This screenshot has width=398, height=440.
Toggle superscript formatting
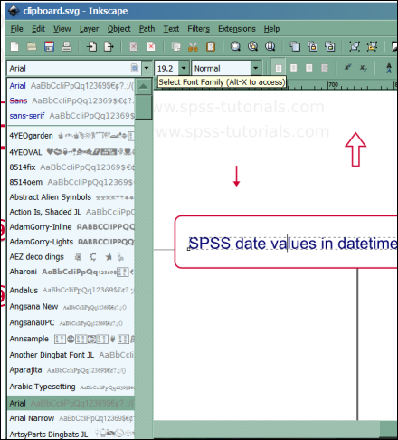tap(347, 68)
